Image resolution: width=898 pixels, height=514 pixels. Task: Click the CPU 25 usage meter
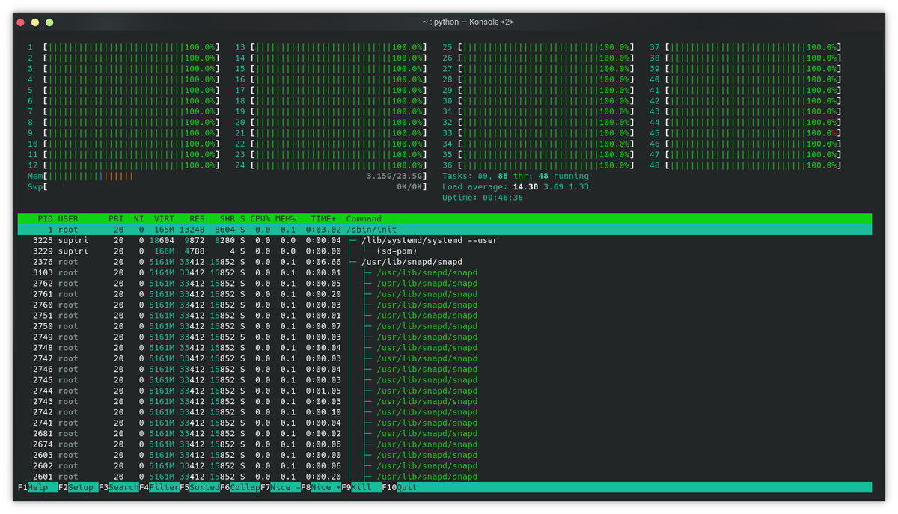tap(538, 47)
